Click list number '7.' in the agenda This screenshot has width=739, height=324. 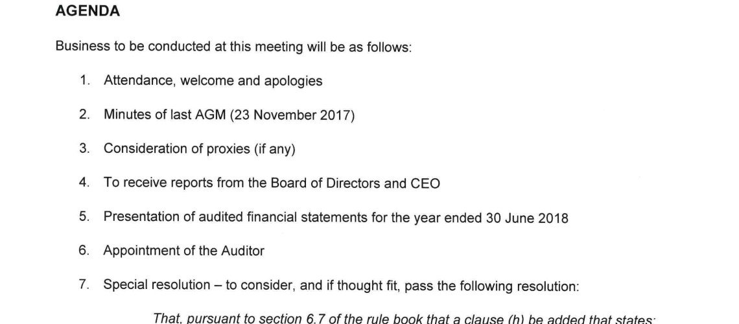tap(85, 285)
